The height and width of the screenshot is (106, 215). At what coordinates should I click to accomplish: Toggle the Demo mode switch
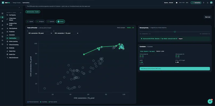177,3
